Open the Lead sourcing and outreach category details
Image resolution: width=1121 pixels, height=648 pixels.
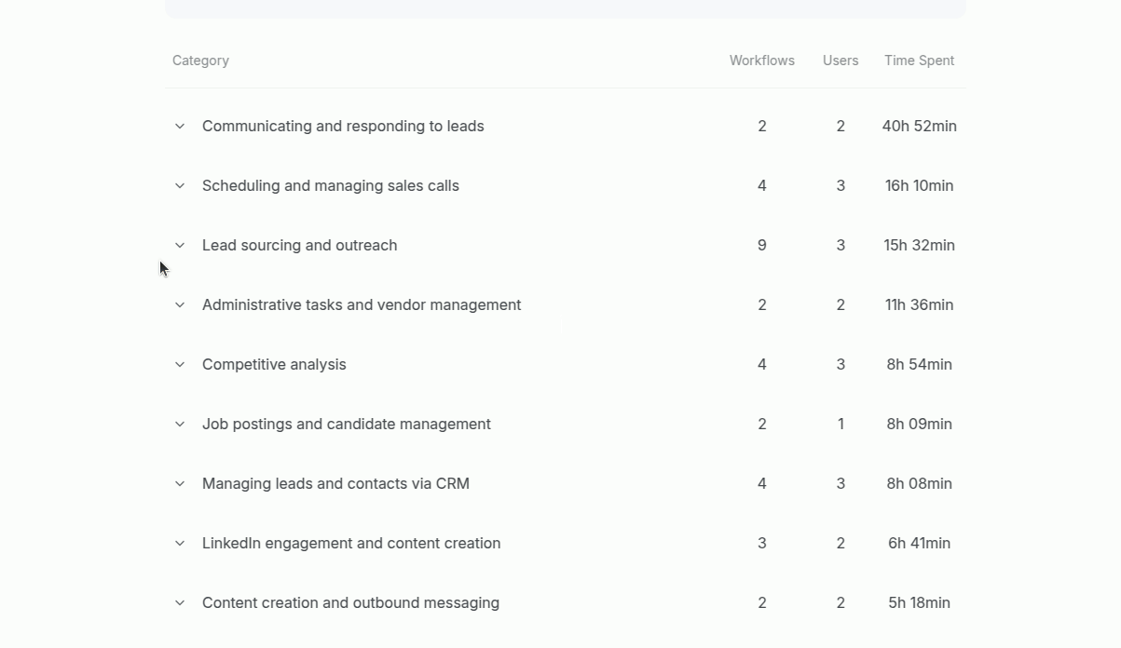(x=299, y=245)
